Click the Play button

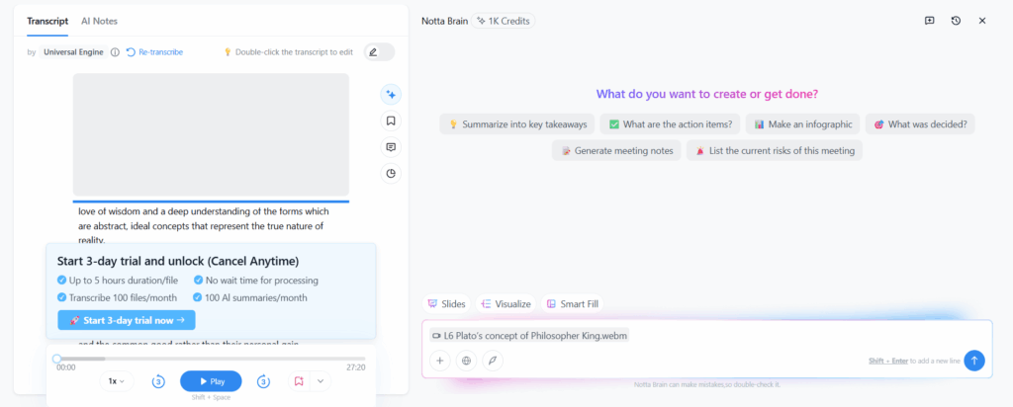pyautogui.click(x=211, y=381)
